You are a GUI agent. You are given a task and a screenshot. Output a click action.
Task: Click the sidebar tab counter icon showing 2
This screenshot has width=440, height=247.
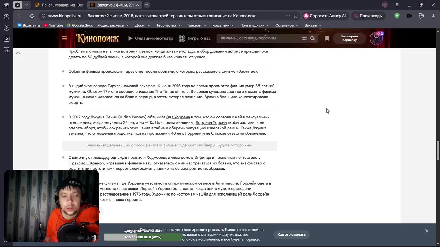coord(6,39)
